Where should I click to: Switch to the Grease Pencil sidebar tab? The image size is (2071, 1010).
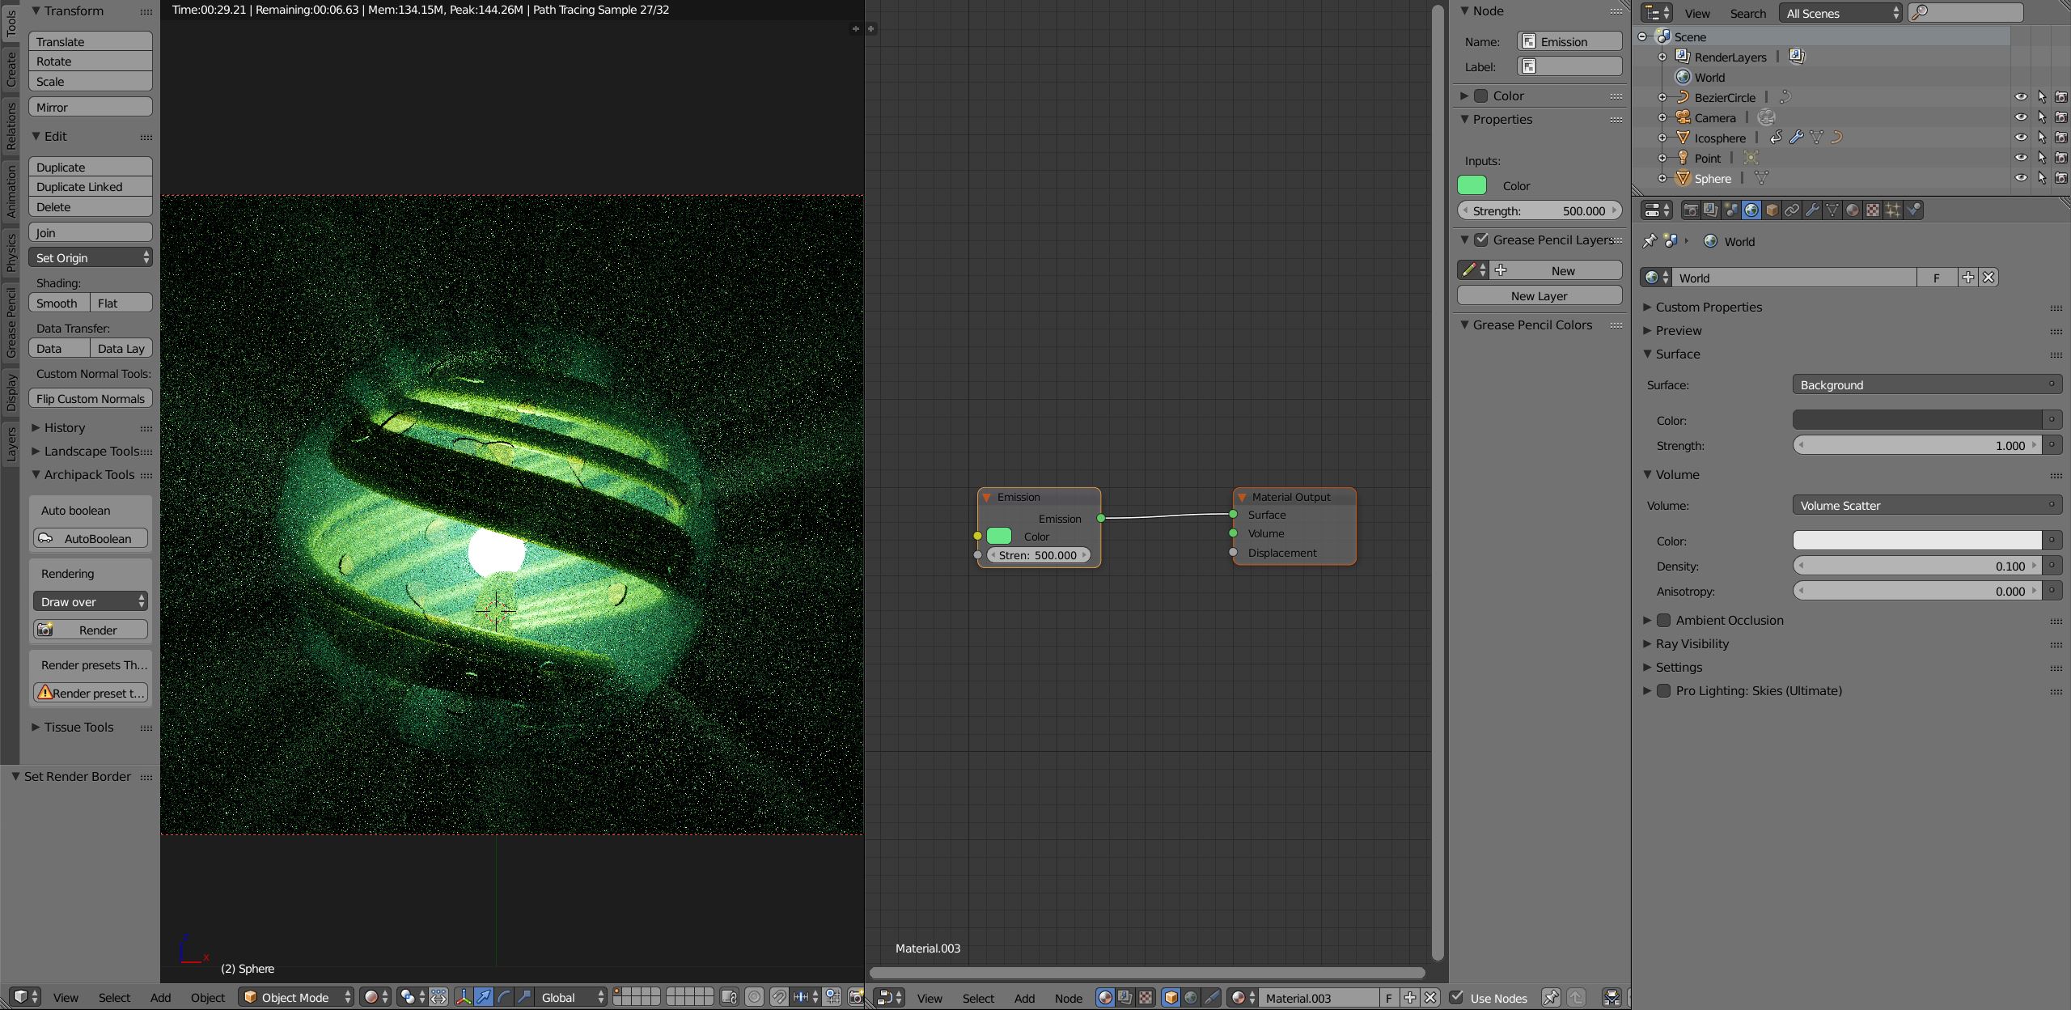[11, 322]
